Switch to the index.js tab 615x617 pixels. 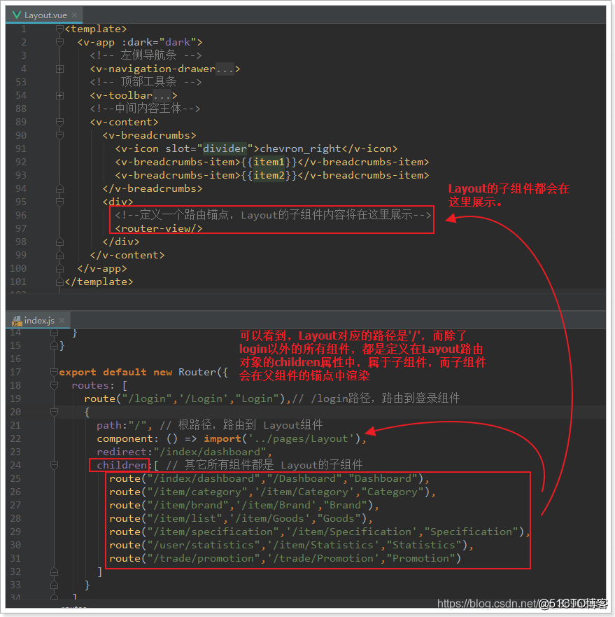(39, 321)
